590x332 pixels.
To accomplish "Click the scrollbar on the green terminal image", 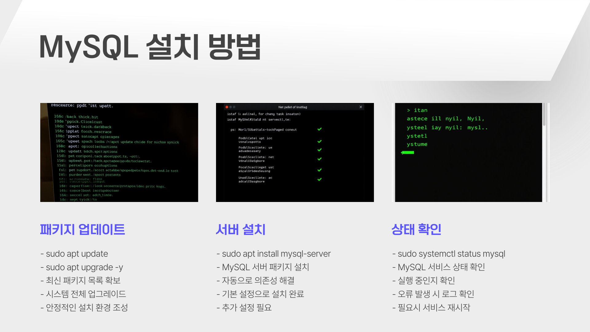I will (x=544, y=115).
